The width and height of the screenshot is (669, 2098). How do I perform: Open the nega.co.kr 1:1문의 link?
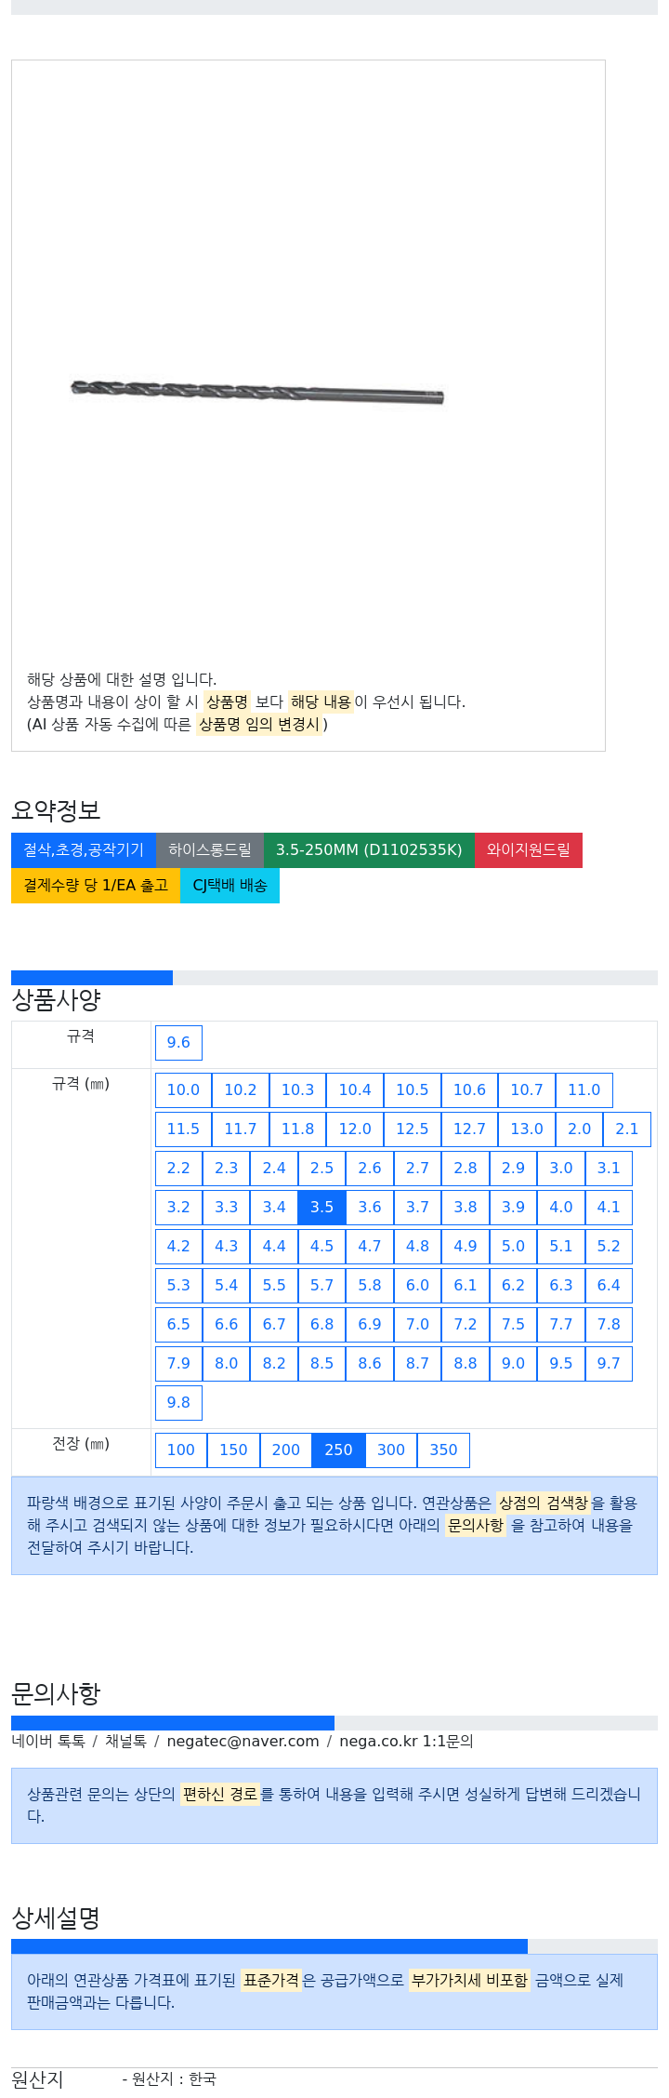[406, 1742]
